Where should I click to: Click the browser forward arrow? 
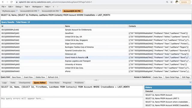pos(7,2)
